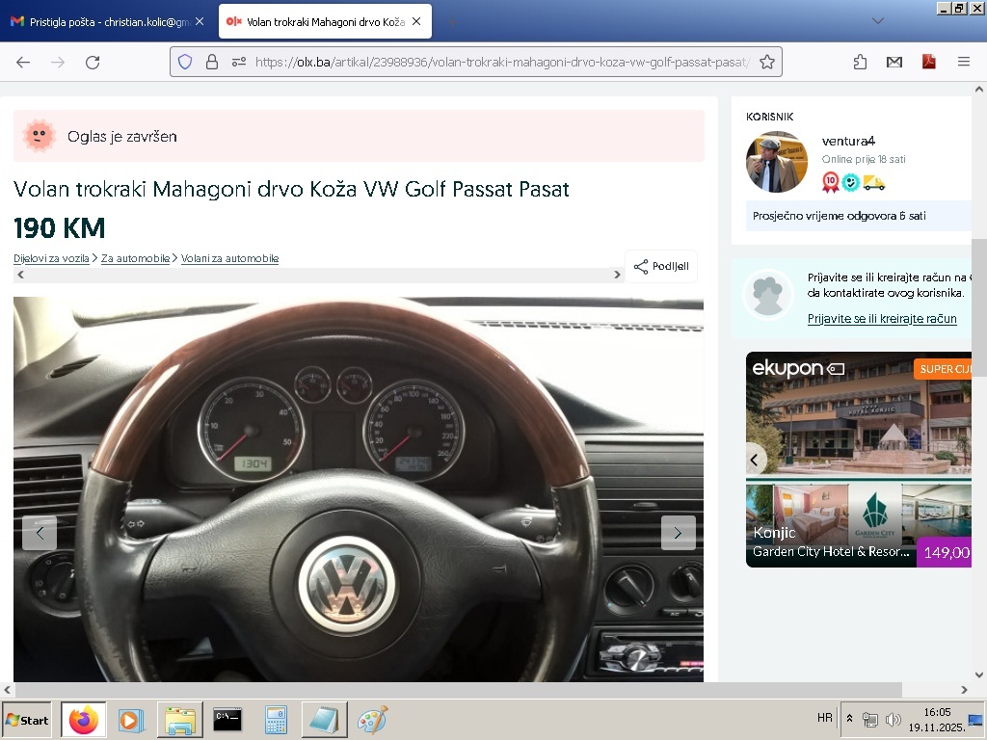Open the Windows Start menu
This screenshot has width=987, height=740.
pyautogui.click(x=26, y=720)
